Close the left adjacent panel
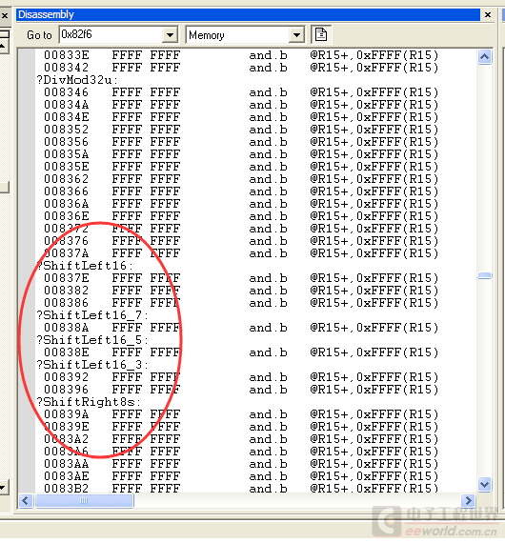 click(x=5, y=15)
